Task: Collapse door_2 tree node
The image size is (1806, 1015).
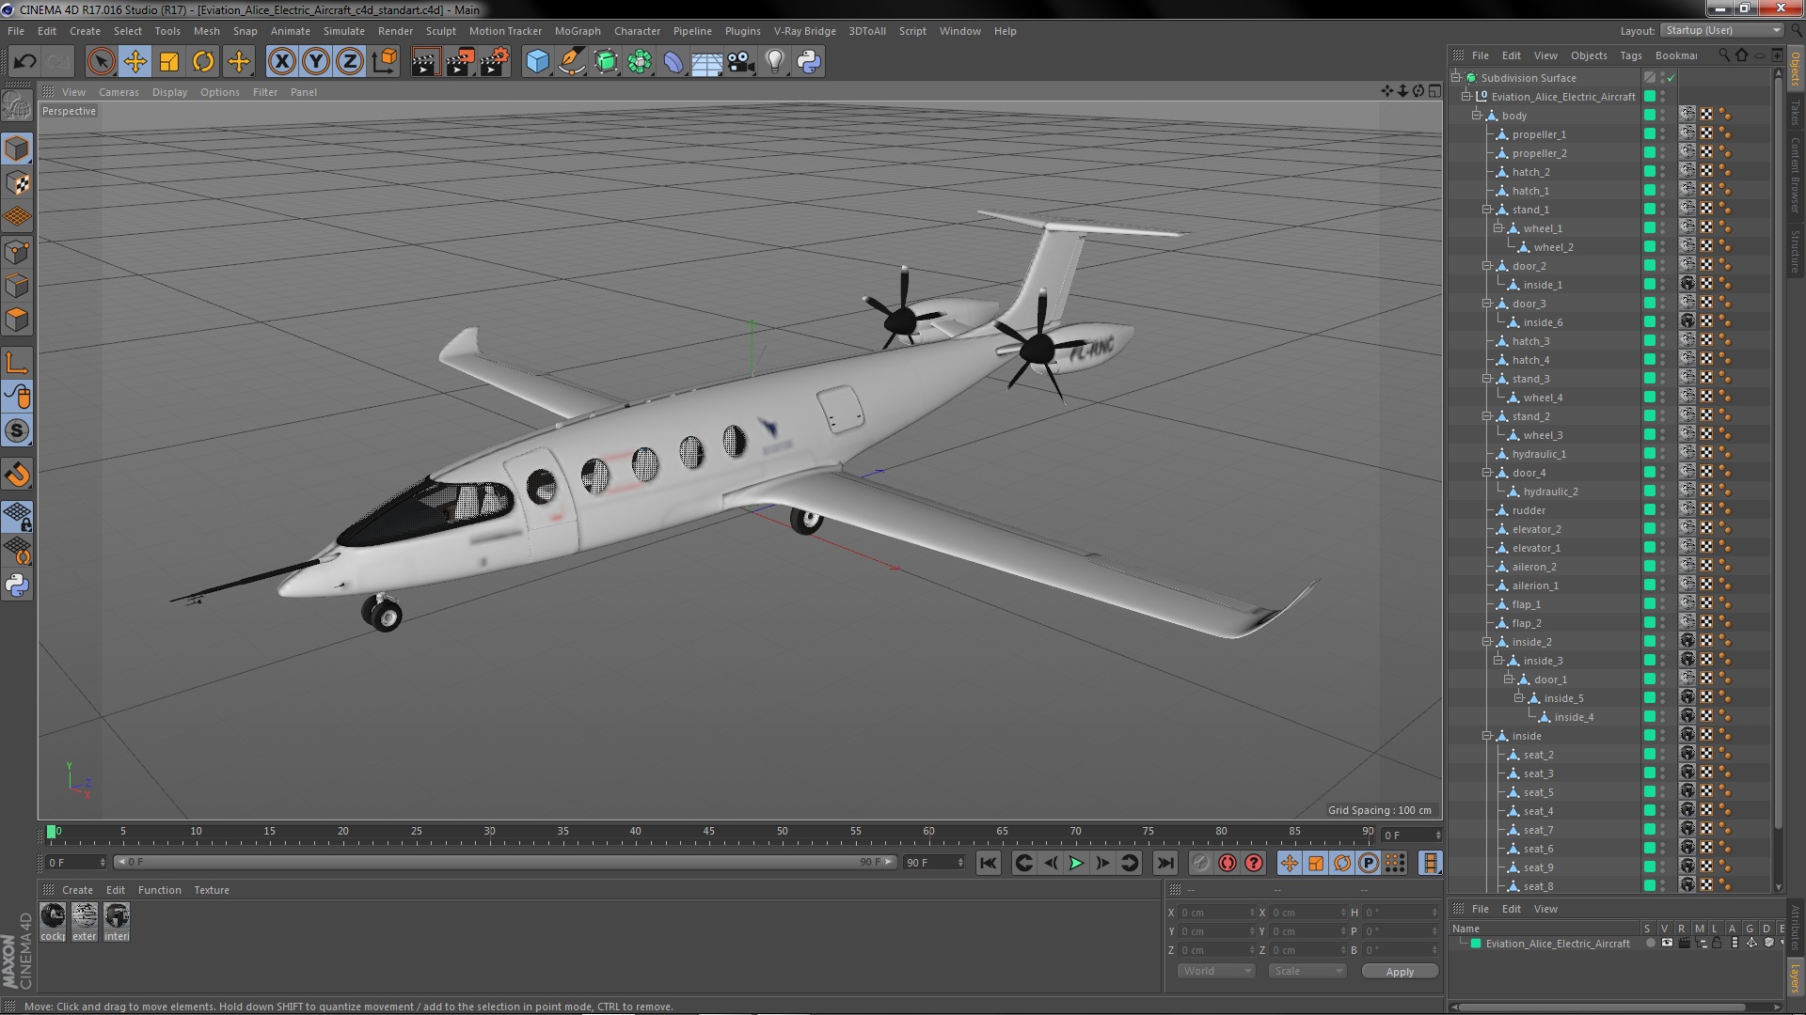Action: pos(1487,266)
